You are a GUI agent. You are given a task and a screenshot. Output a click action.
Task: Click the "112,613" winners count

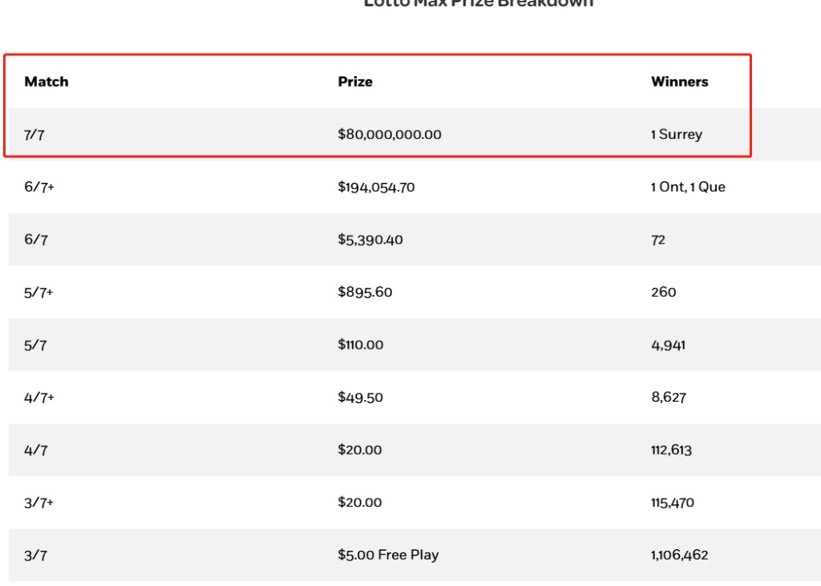(671, 451)
